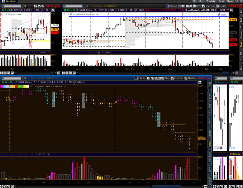The width and height of the screenshot is (243, 188).
Task: Click the wrench icon beside the Grid button
Action: click(x=195, y=1)
